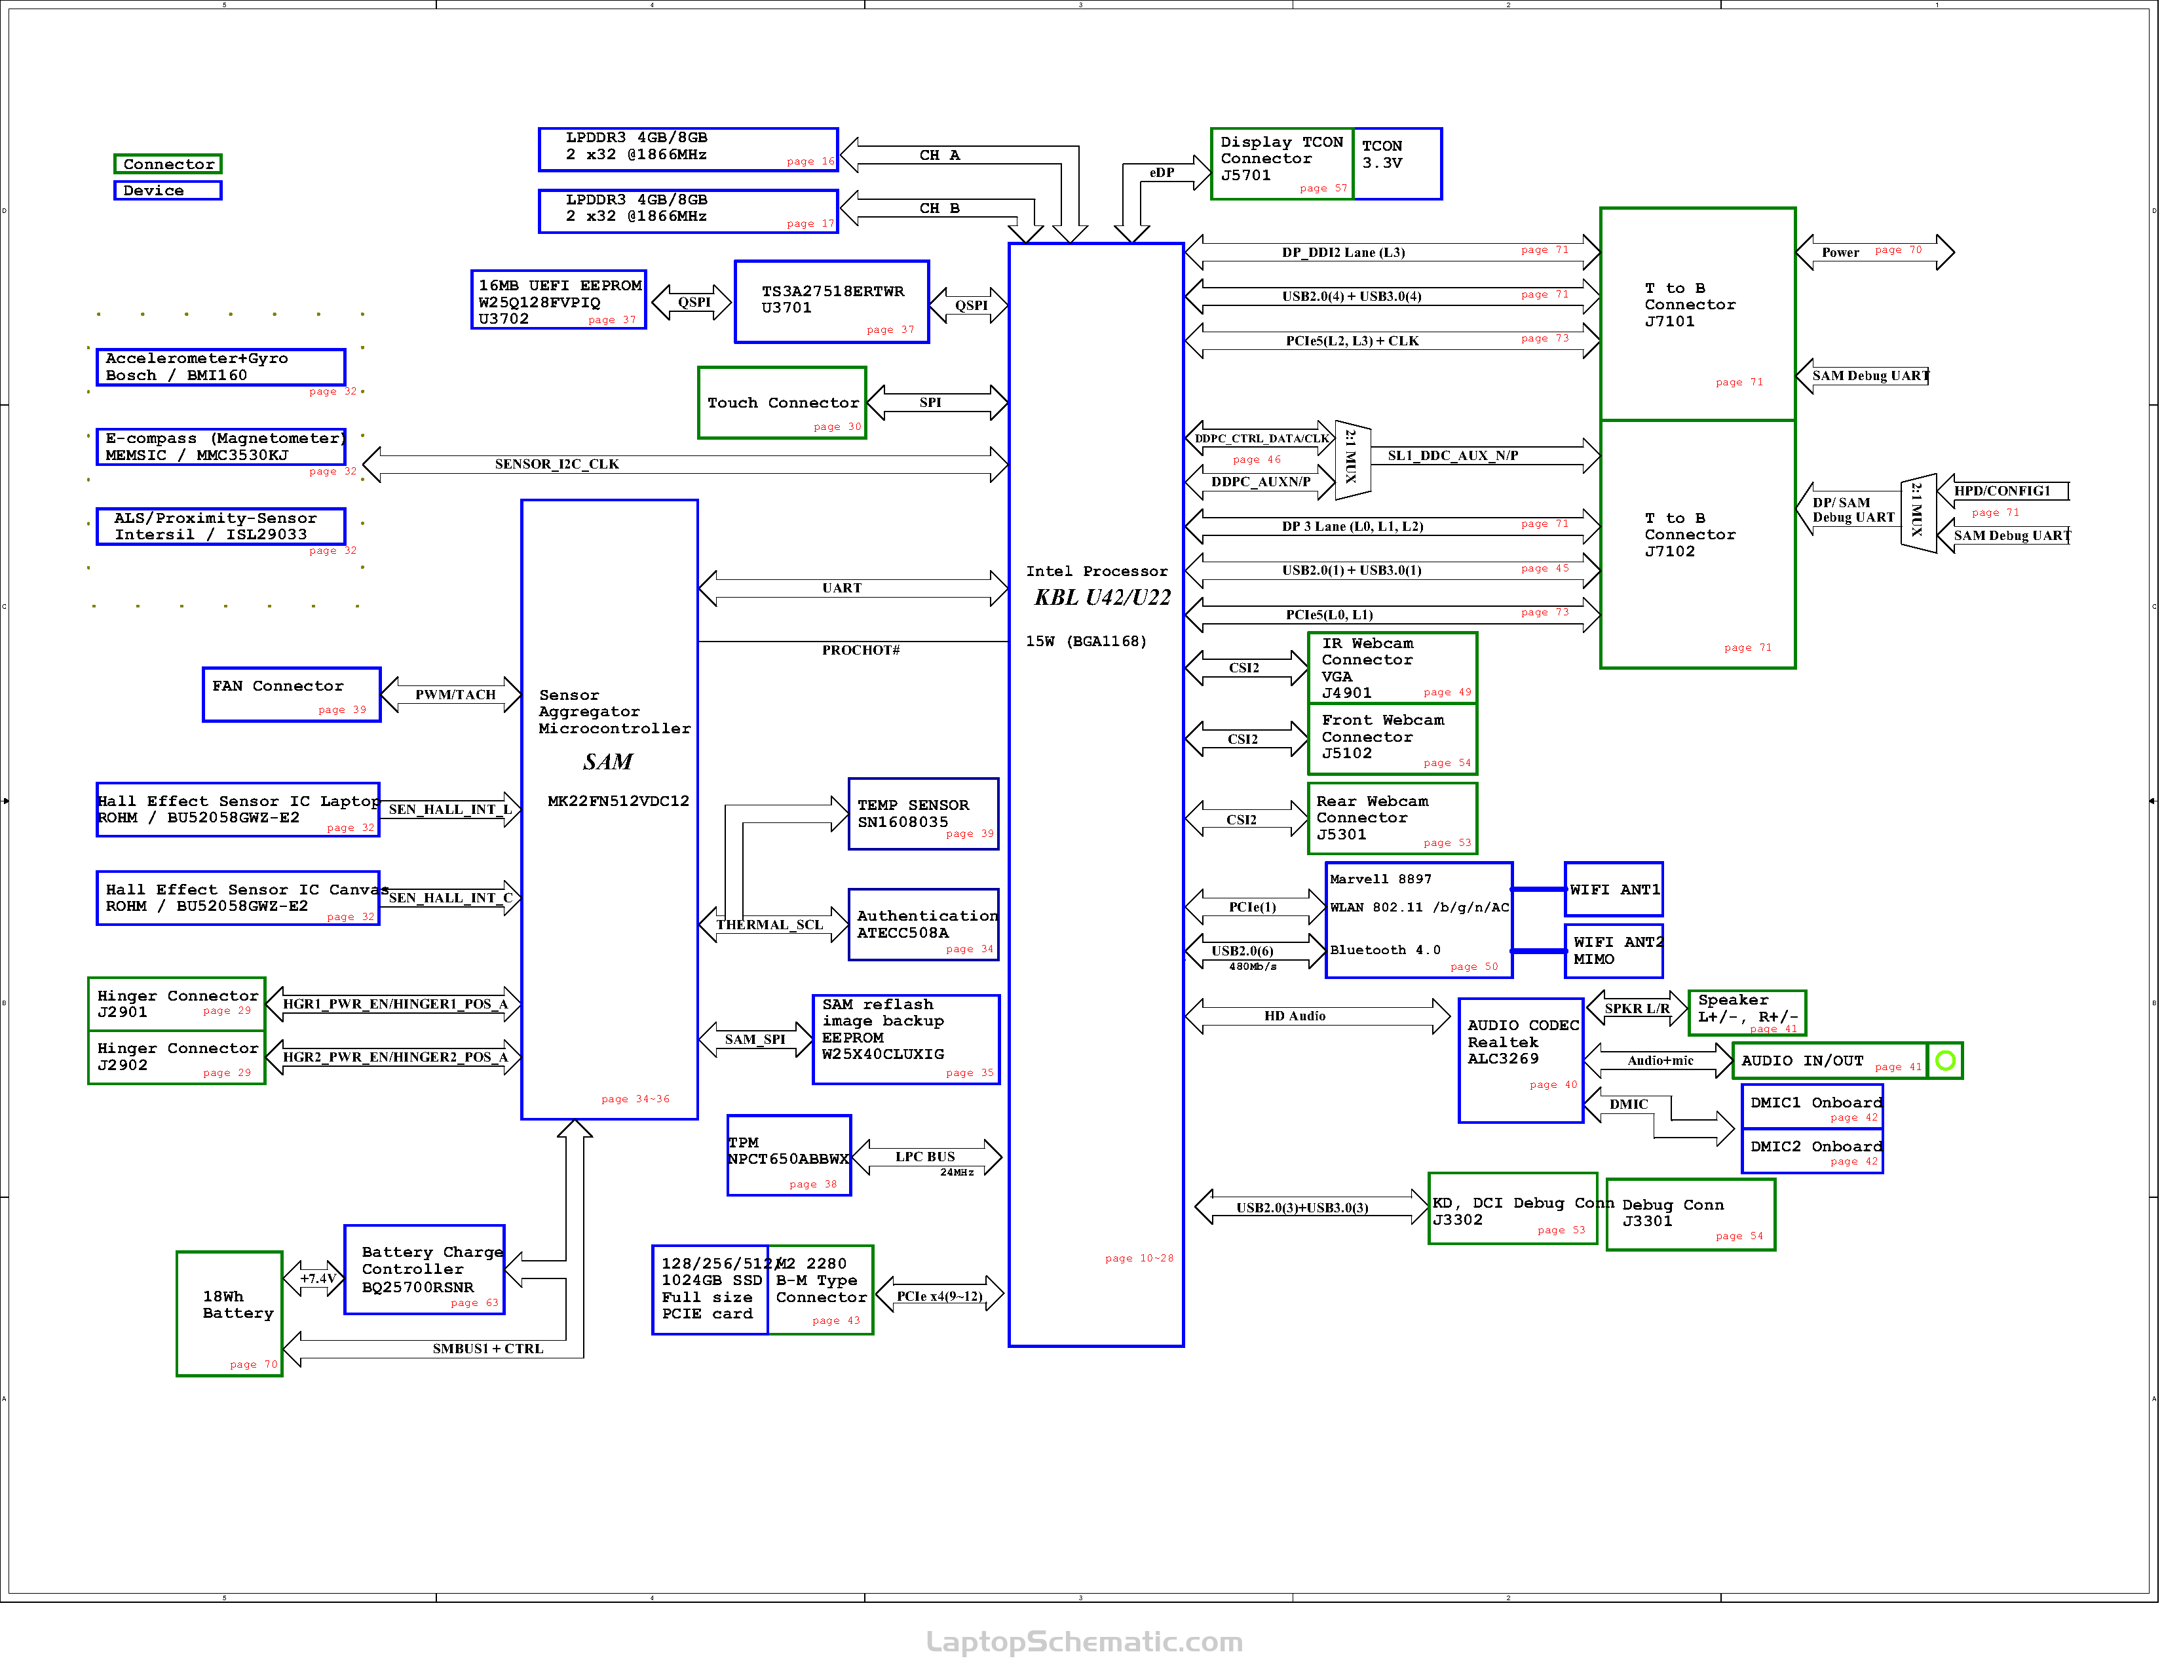The height and width of the screenshot is (1671, 2162).
Task: Select the SMBUS1 + CTRL label
Action: pyautogui.click(x=487, y=1349)
